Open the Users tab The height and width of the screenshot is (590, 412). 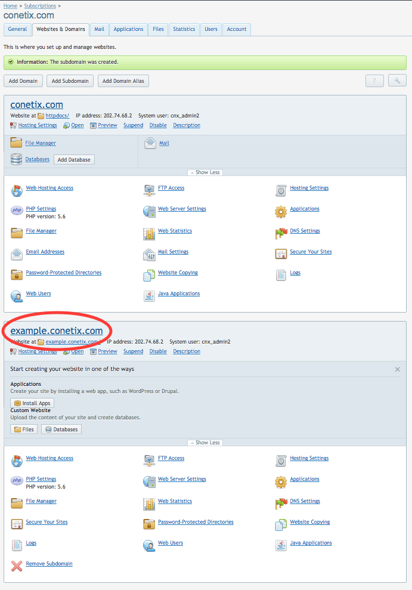211,29
